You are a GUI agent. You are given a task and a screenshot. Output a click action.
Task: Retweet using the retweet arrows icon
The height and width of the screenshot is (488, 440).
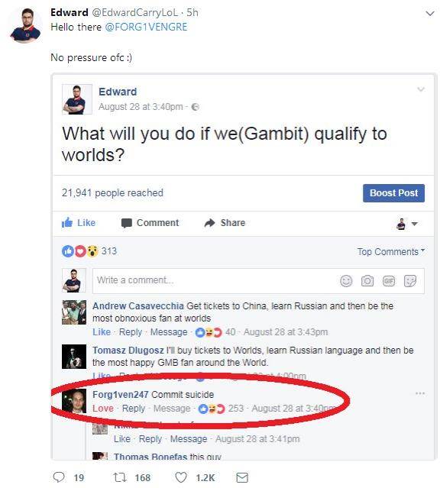click(120, 477)
